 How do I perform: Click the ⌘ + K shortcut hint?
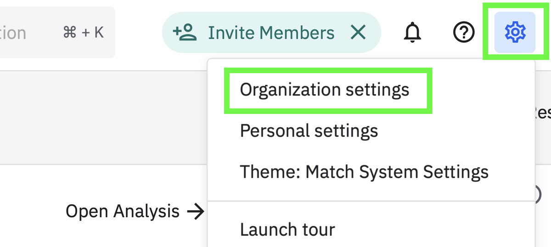[83, 32]
